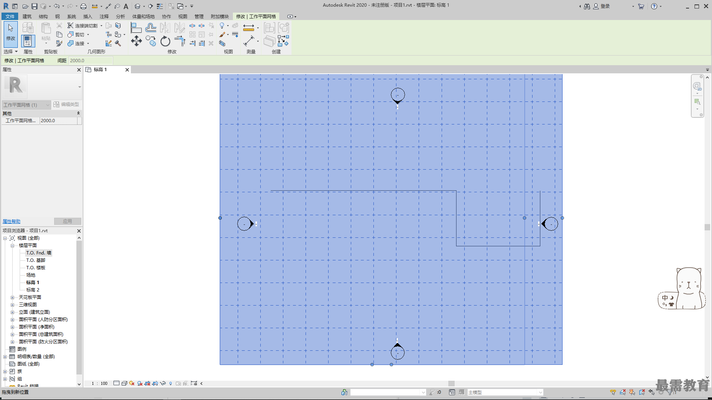Expand the 天花板平面 tree node
The width and height of the screenshot is (712, 400).
(12, 297)
